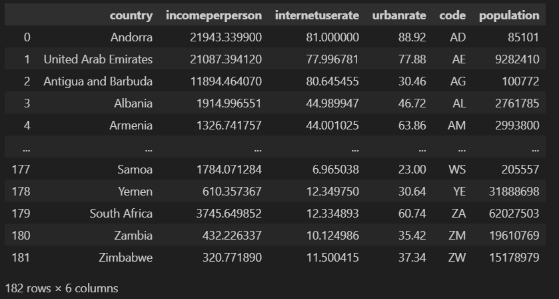
Task: Click the internetuserate column header
Action: (317, 15)
